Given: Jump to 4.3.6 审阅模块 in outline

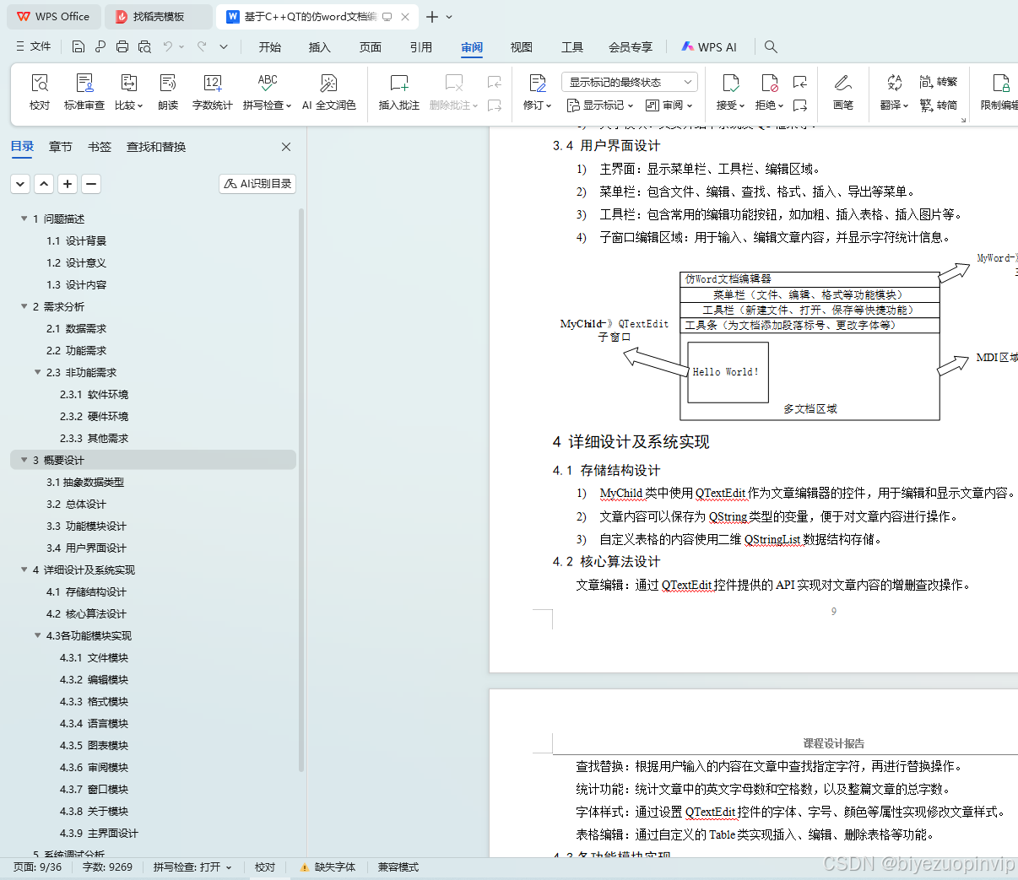Looking at the screenshot, I should pos(94,767).
